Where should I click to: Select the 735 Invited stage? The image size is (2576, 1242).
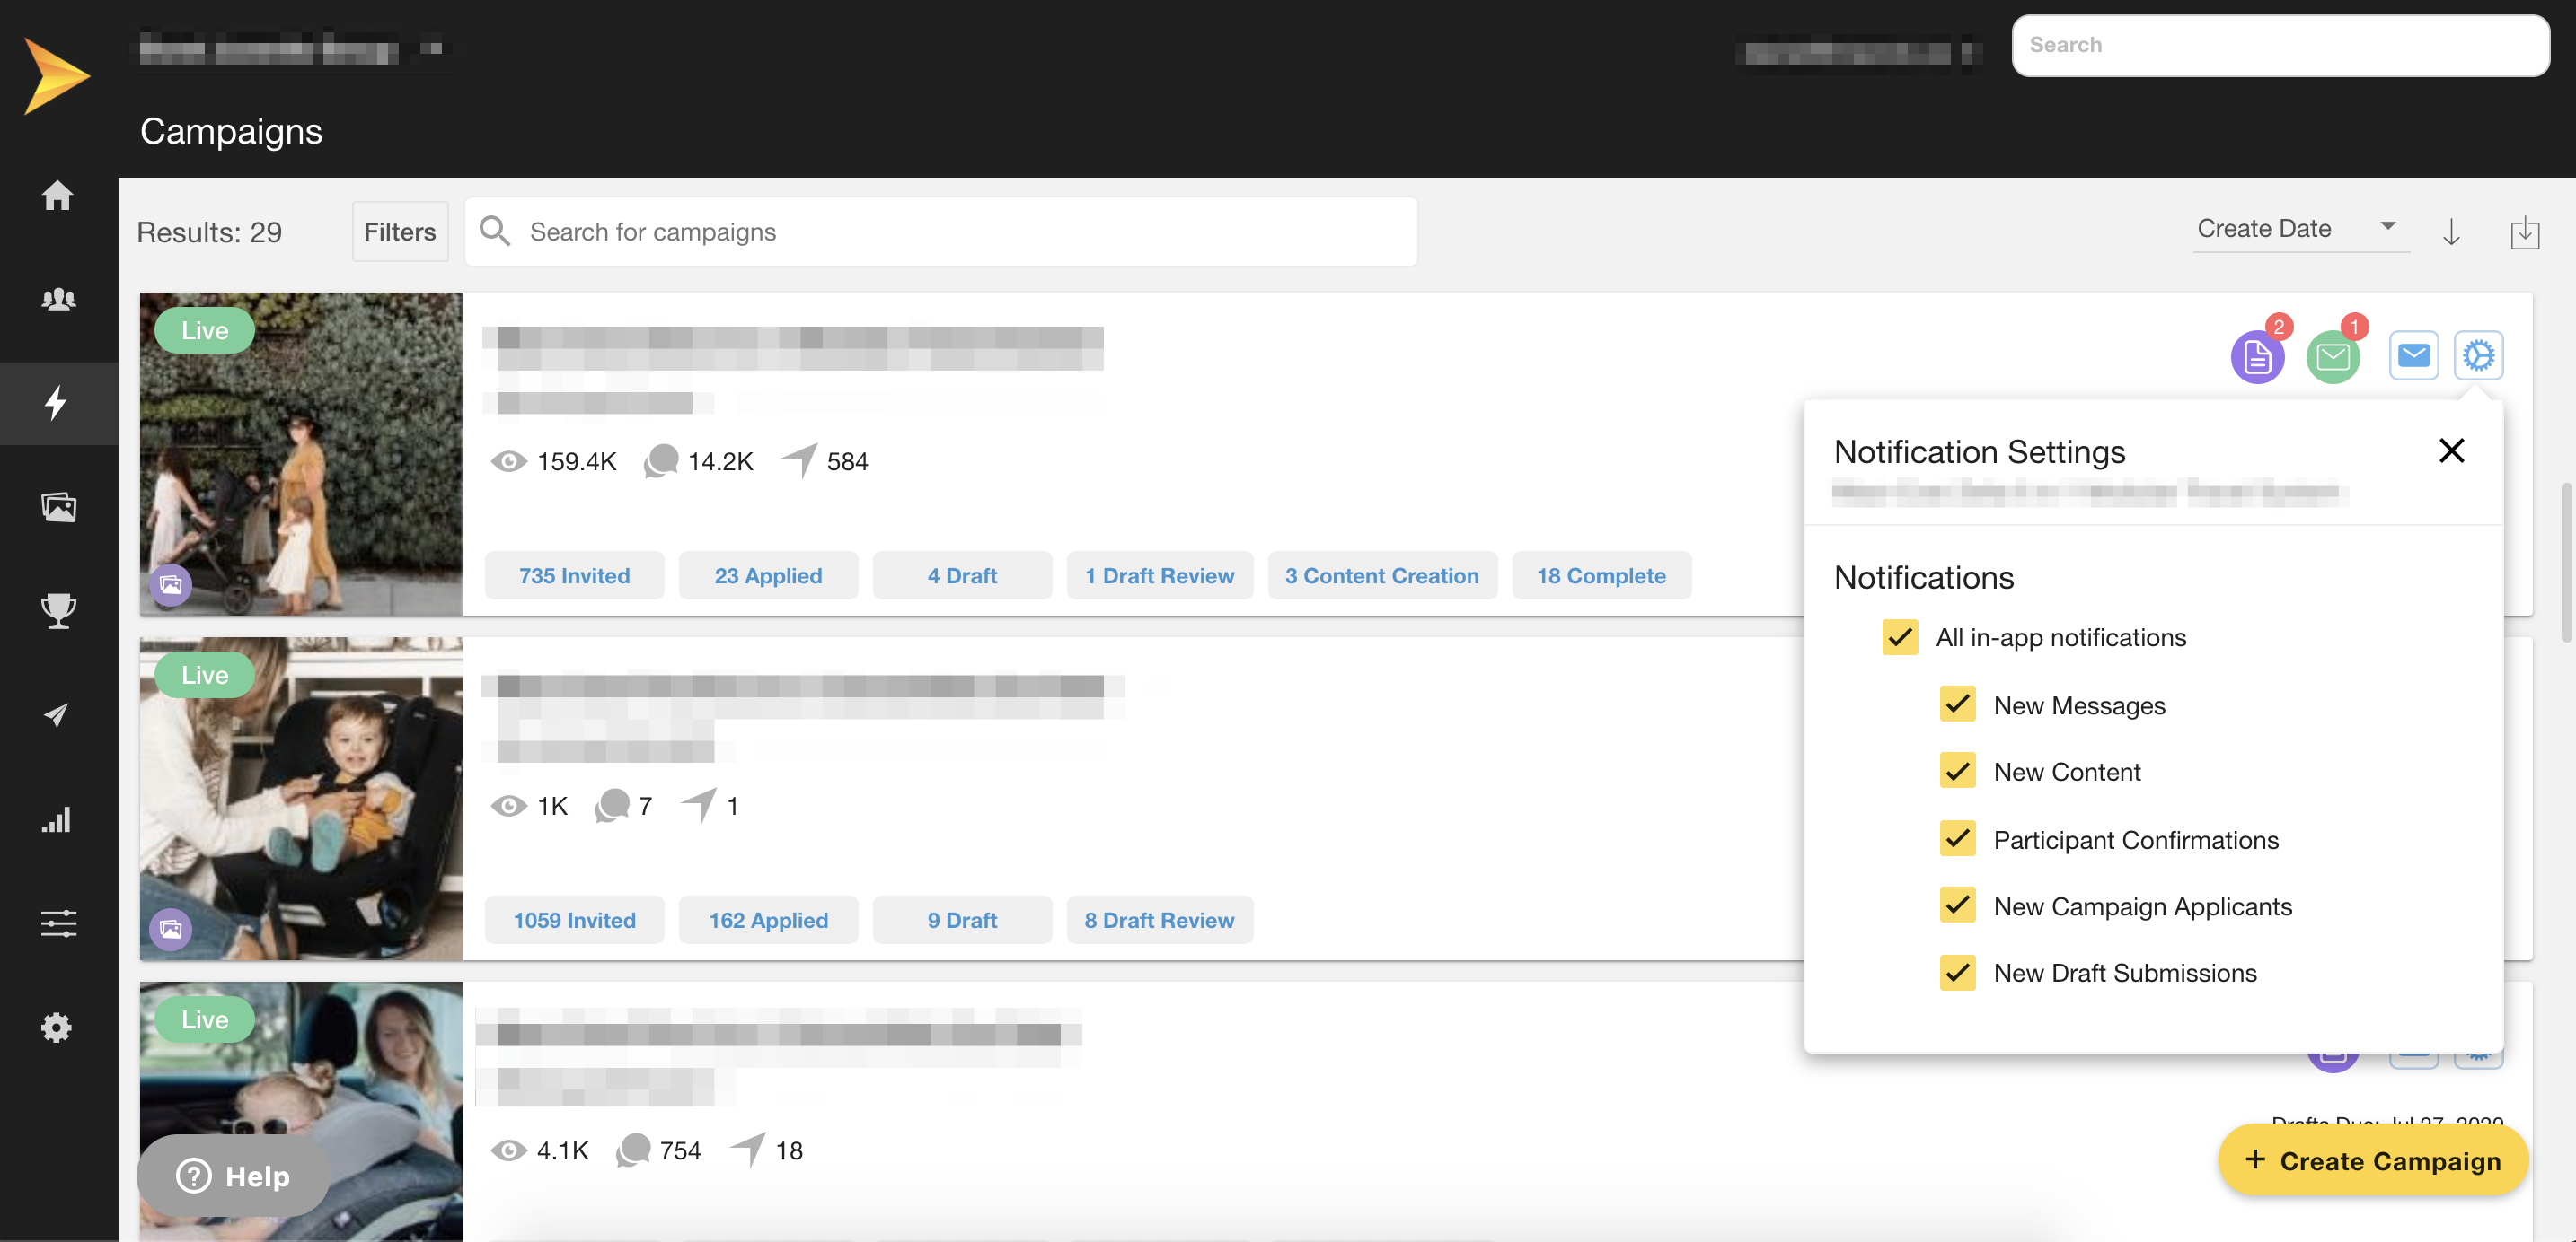click(x=574, y=575)
